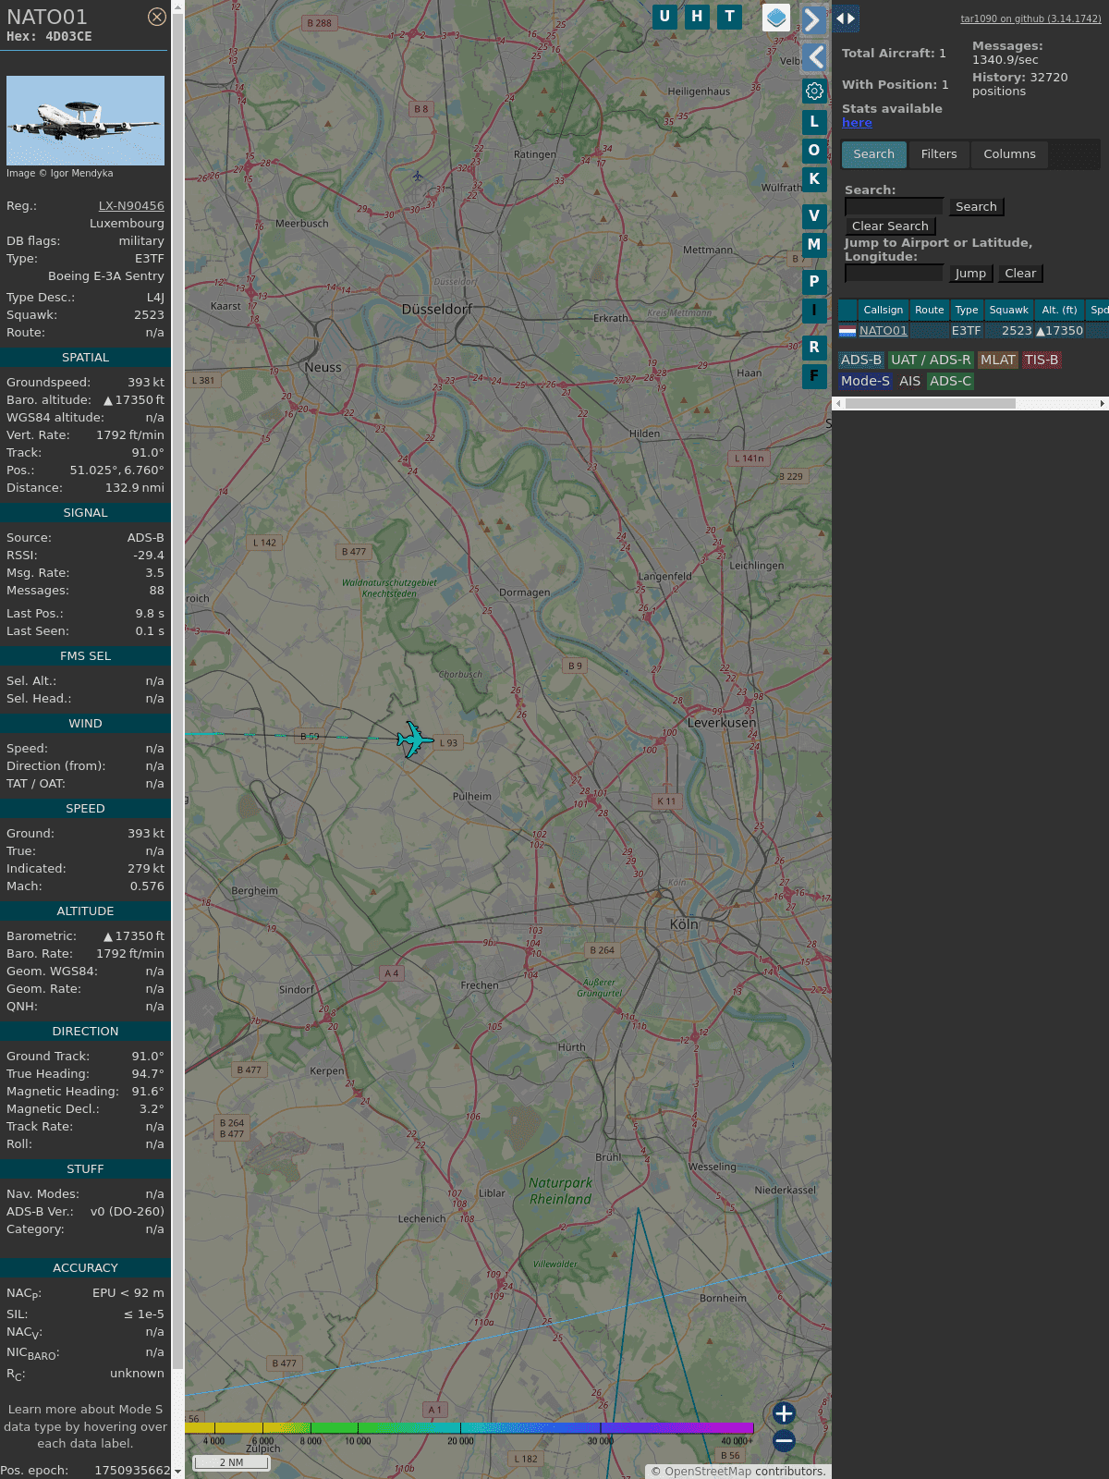Open the LX-N90456 registration link
The image size is (1109, 1479).
click(x=131, y=206)
